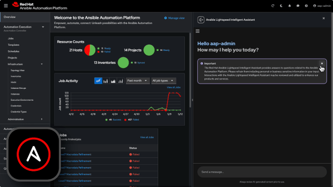
Task: Open Execution Environments in the sidebar
Action: (x=22, y=100)
